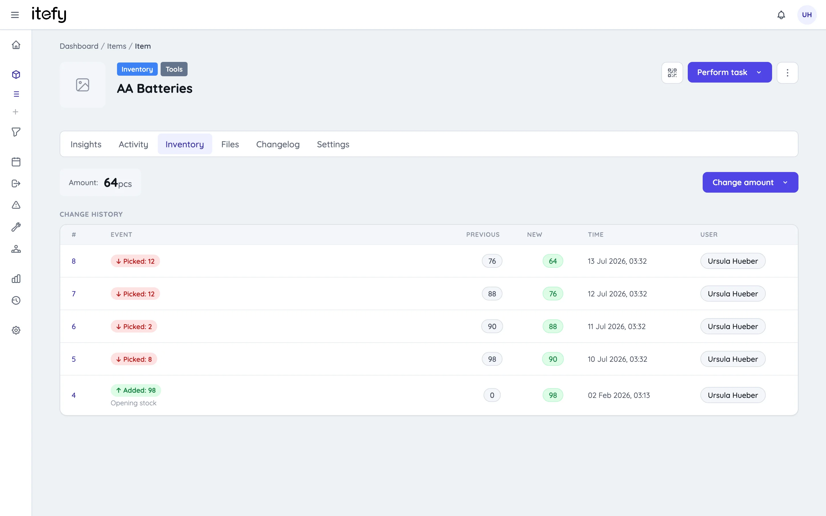This screenshot has height=516, width=826.
Task: Click the Ursula Hueber user chip in row 8
Action: (x=733, y=261)
